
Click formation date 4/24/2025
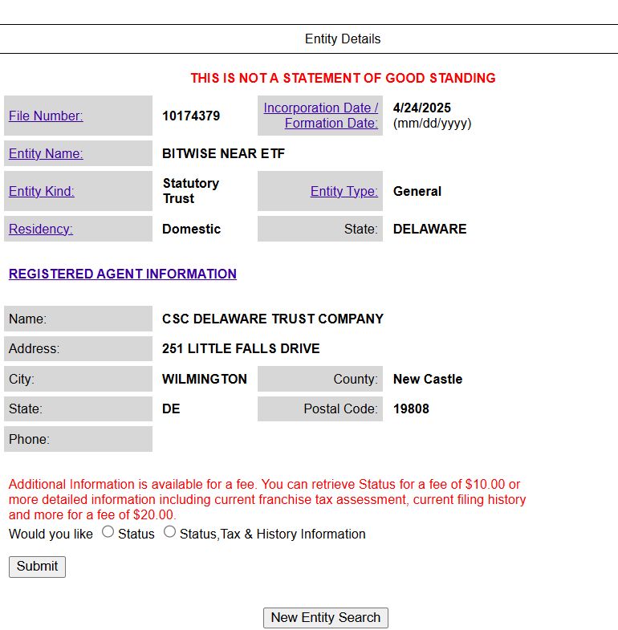click(x=422, y=108)
